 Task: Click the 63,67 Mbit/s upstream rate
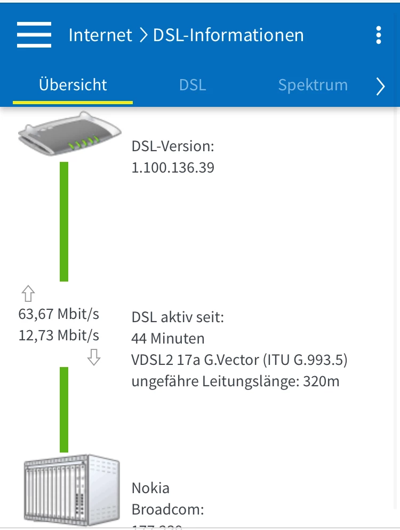coord(59,314)
